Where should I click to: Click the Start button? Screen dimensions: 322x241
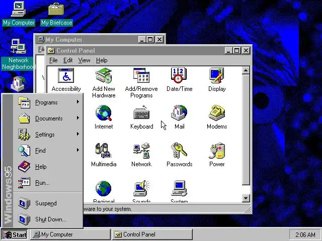15,234
